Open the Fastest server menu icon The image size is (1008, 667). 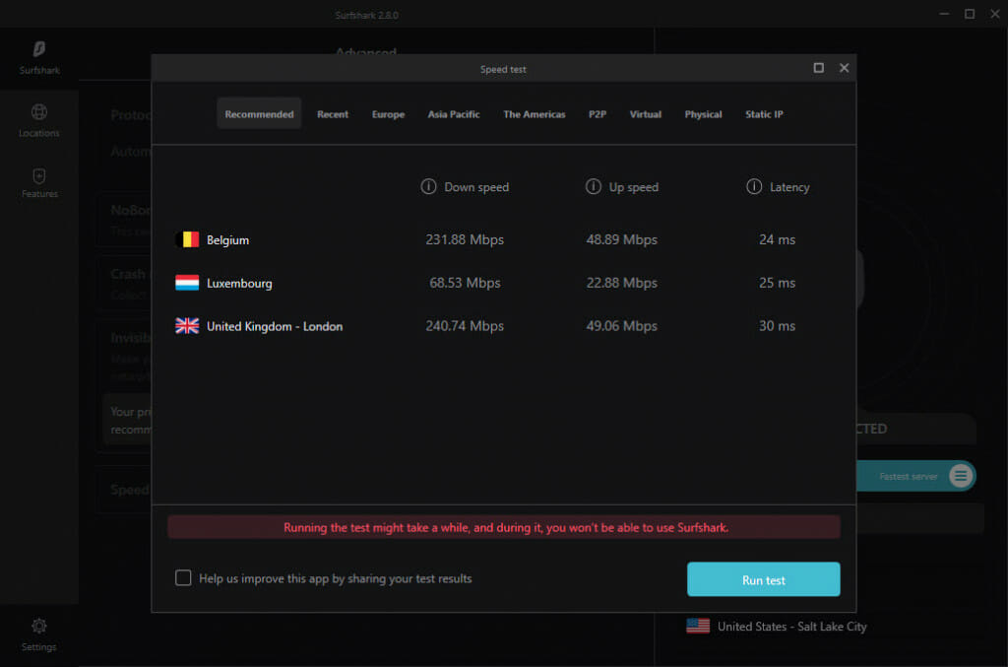[961, 476]
